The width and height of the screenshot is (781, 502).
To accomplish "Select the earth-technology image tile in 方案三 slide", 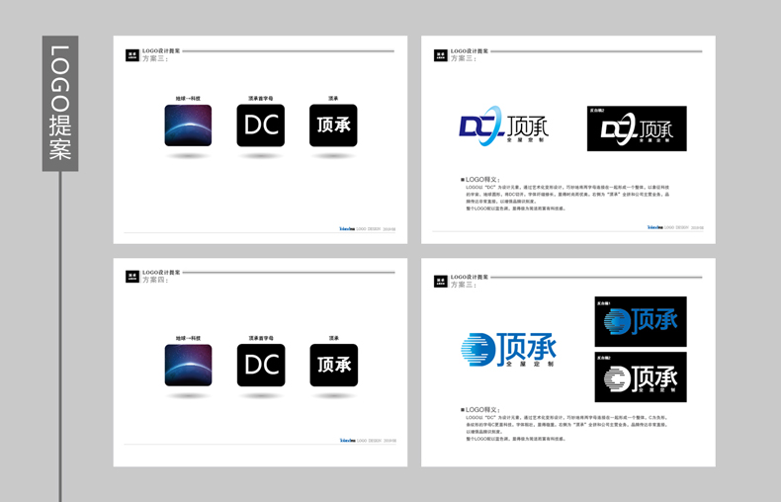I will click(188, 125).
